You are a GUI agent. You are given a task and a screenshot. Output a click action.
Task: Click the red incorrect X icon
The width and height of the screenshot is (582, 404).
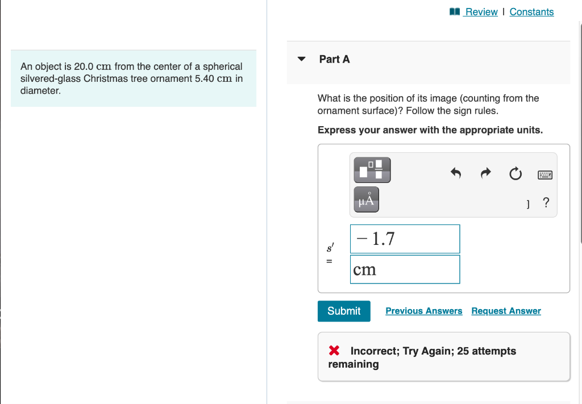[334, 351]
